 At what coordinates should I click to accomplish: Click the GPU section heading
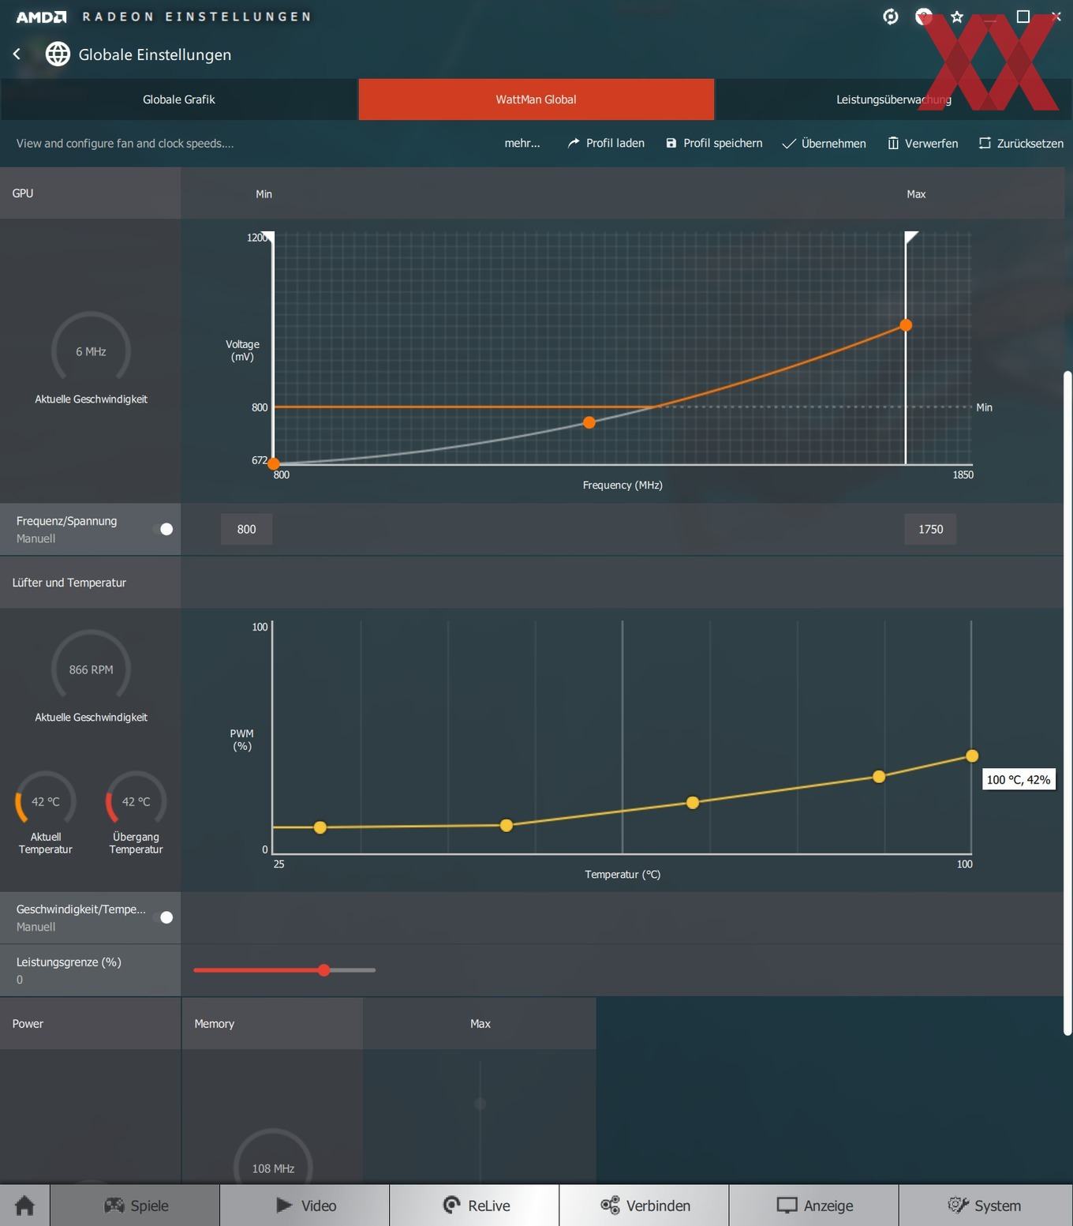tap(23, 193)
